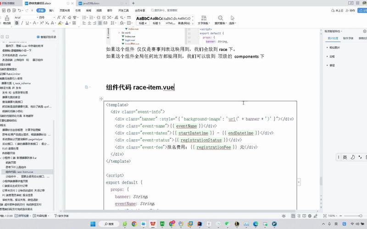Increase font size with the larger A icon
Viewport: 367px width, 229px height.
click(59, 17)
